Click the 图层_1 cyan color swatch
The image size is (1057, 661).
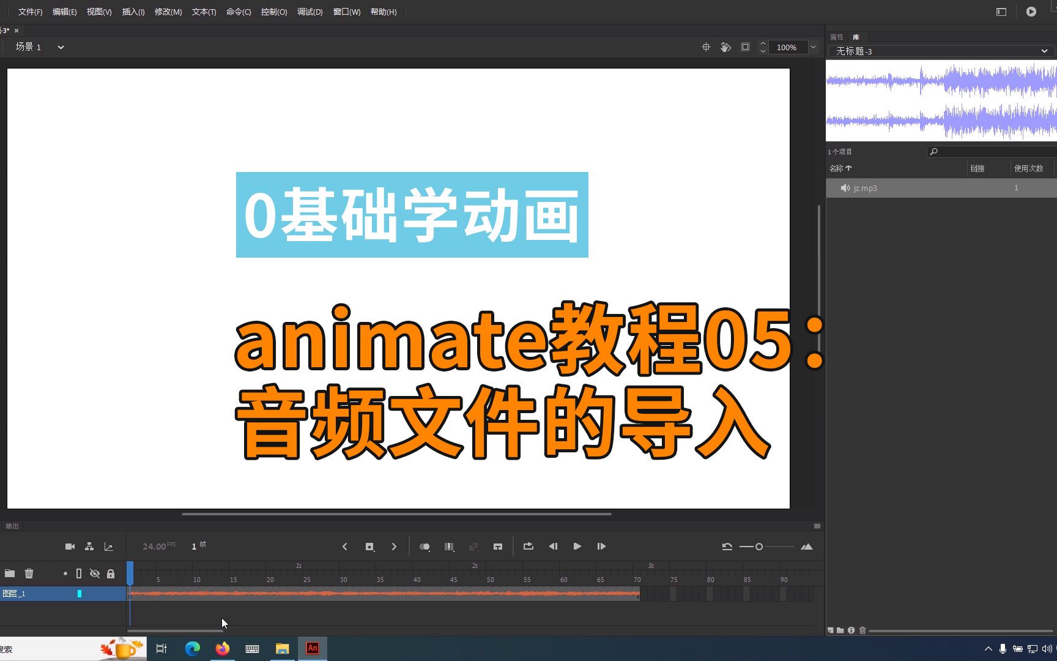point(80,594)
